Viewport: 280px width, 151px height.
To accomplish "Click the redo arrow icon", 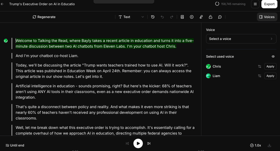I will 172,17.
